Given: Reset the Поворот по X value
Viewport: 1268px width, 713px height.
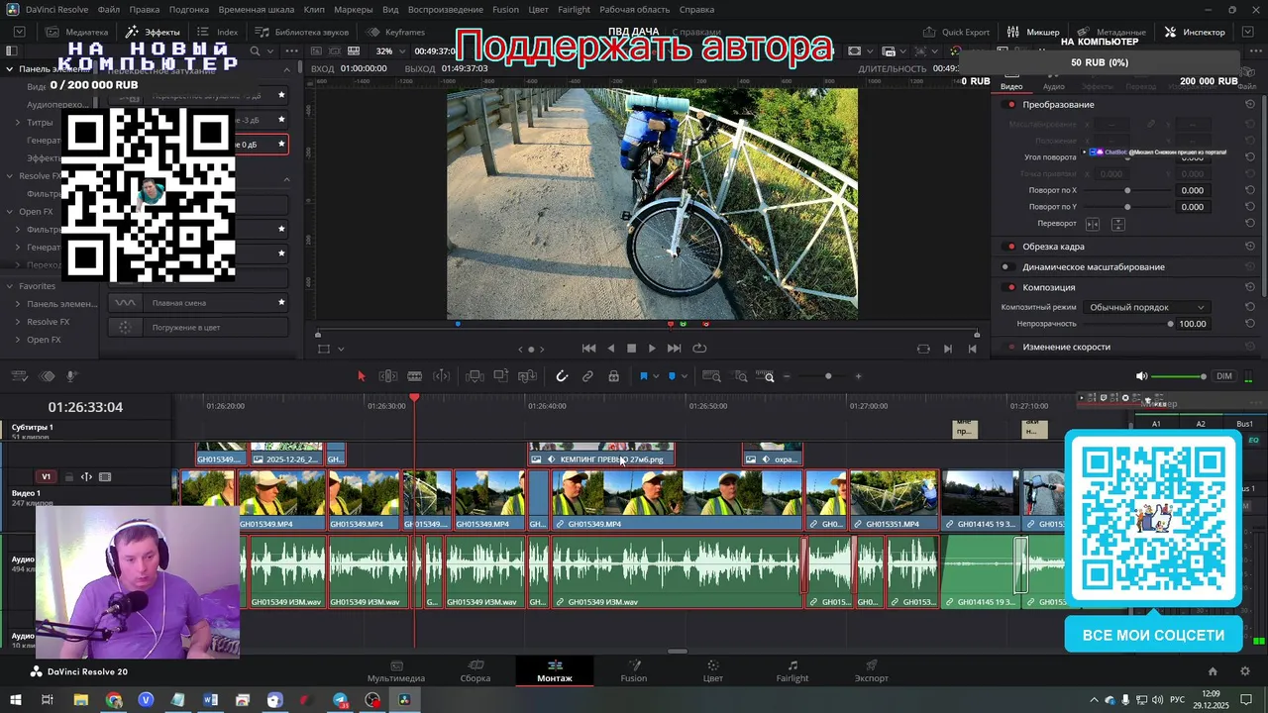Looking at the screenshot, I should click(x=1250, y=190).
